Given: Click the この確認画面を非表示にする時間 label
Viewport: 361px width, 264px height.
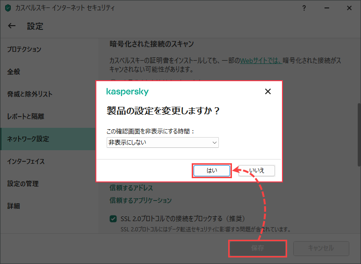Looking at the screenshot, I should pyautogui.click(x=151, y=132).
